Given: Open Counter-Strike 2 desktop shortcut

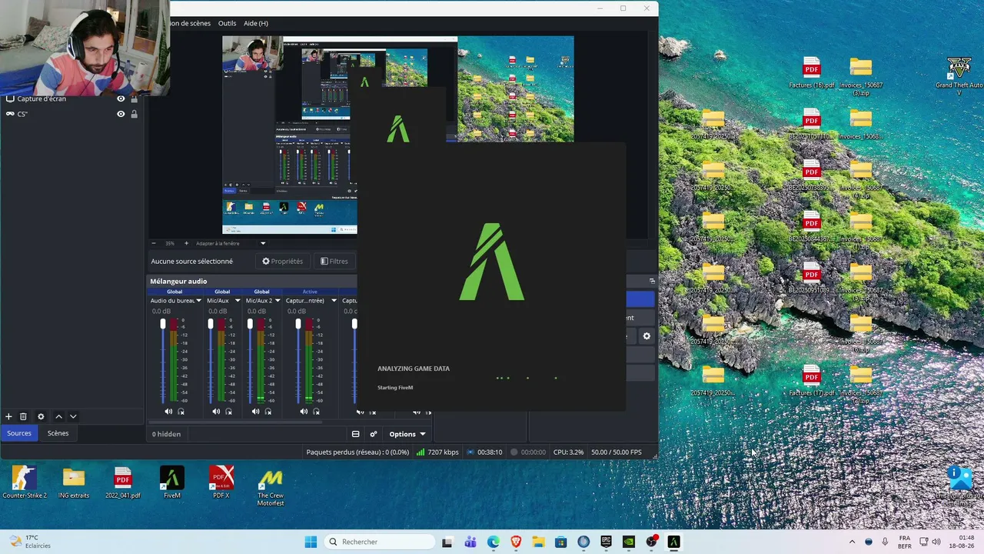Looking at the screenshot, I should (x=25, y=482).
